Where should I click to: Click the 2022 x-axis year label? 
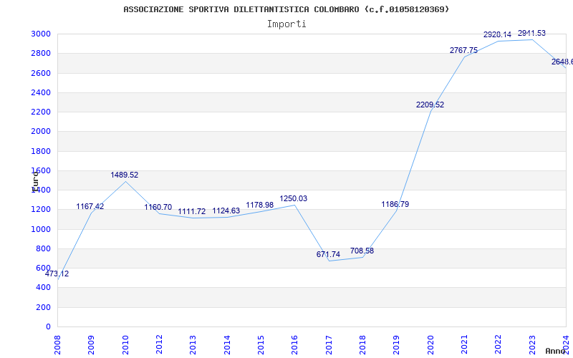coord(499,344)
